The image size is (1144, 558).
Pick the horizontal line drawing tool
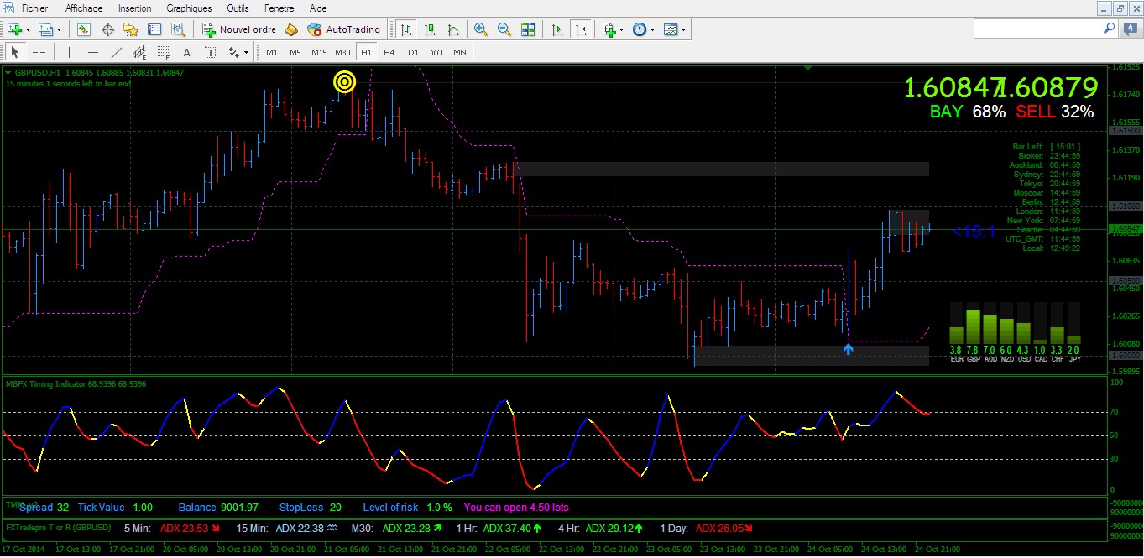click(93, 52)
